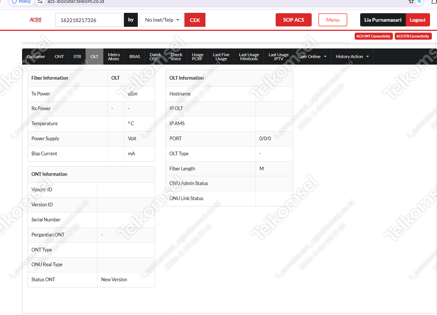Click the 'Volt' unit cell
The height and width of the screenshot is (315, 437).
point(132,138)
